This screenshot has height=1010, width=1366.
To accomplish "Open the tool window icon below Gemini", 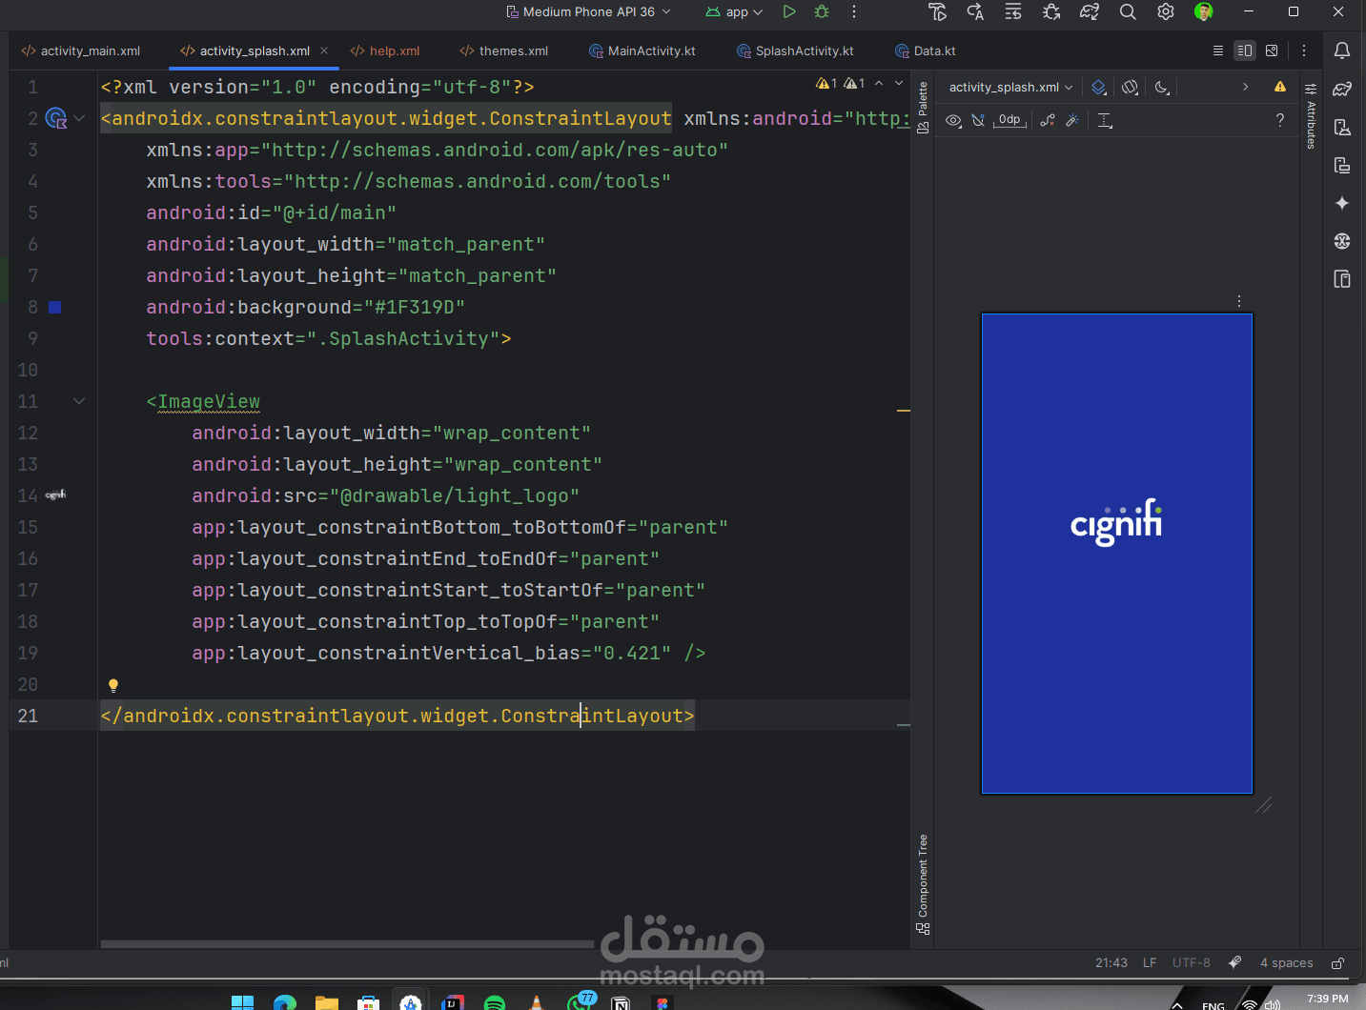I will coord(1342,241).
